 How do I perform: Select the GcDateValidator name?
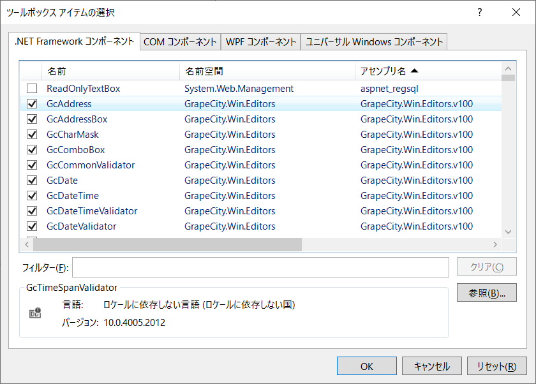tap(82, 226)
